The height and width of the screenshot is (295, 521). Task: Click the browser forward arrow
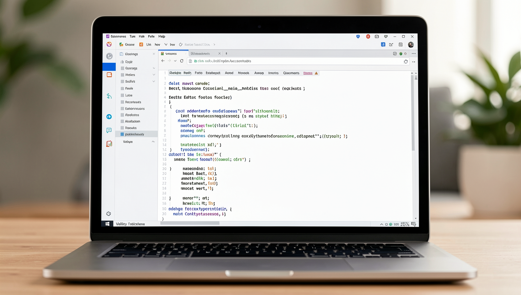coord(169,61)
